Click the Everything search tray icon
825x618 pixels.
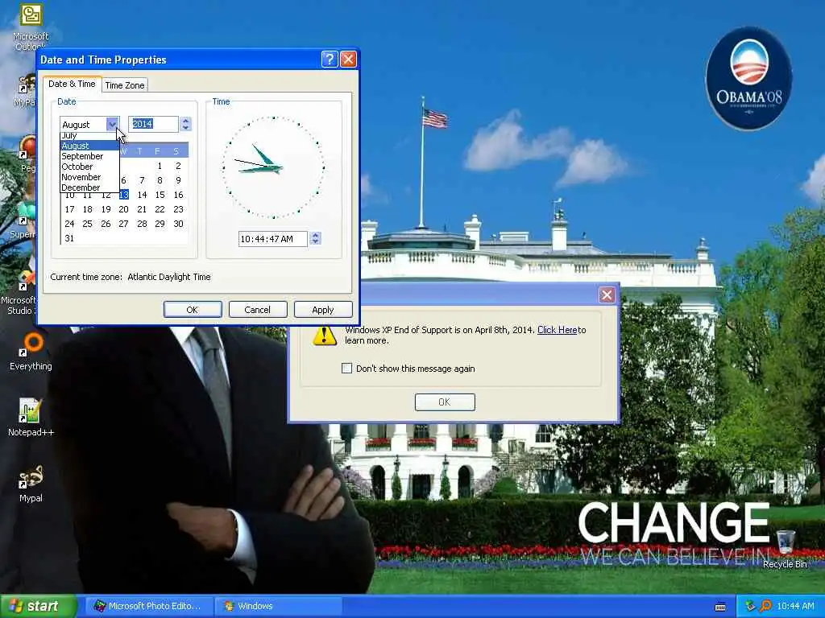click(x=765, y=606)
